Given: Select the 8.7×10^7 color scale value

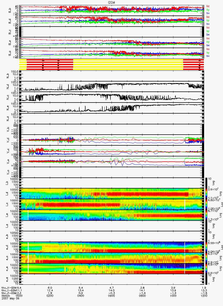Looking at the screenshot, I should click(213, 211).
